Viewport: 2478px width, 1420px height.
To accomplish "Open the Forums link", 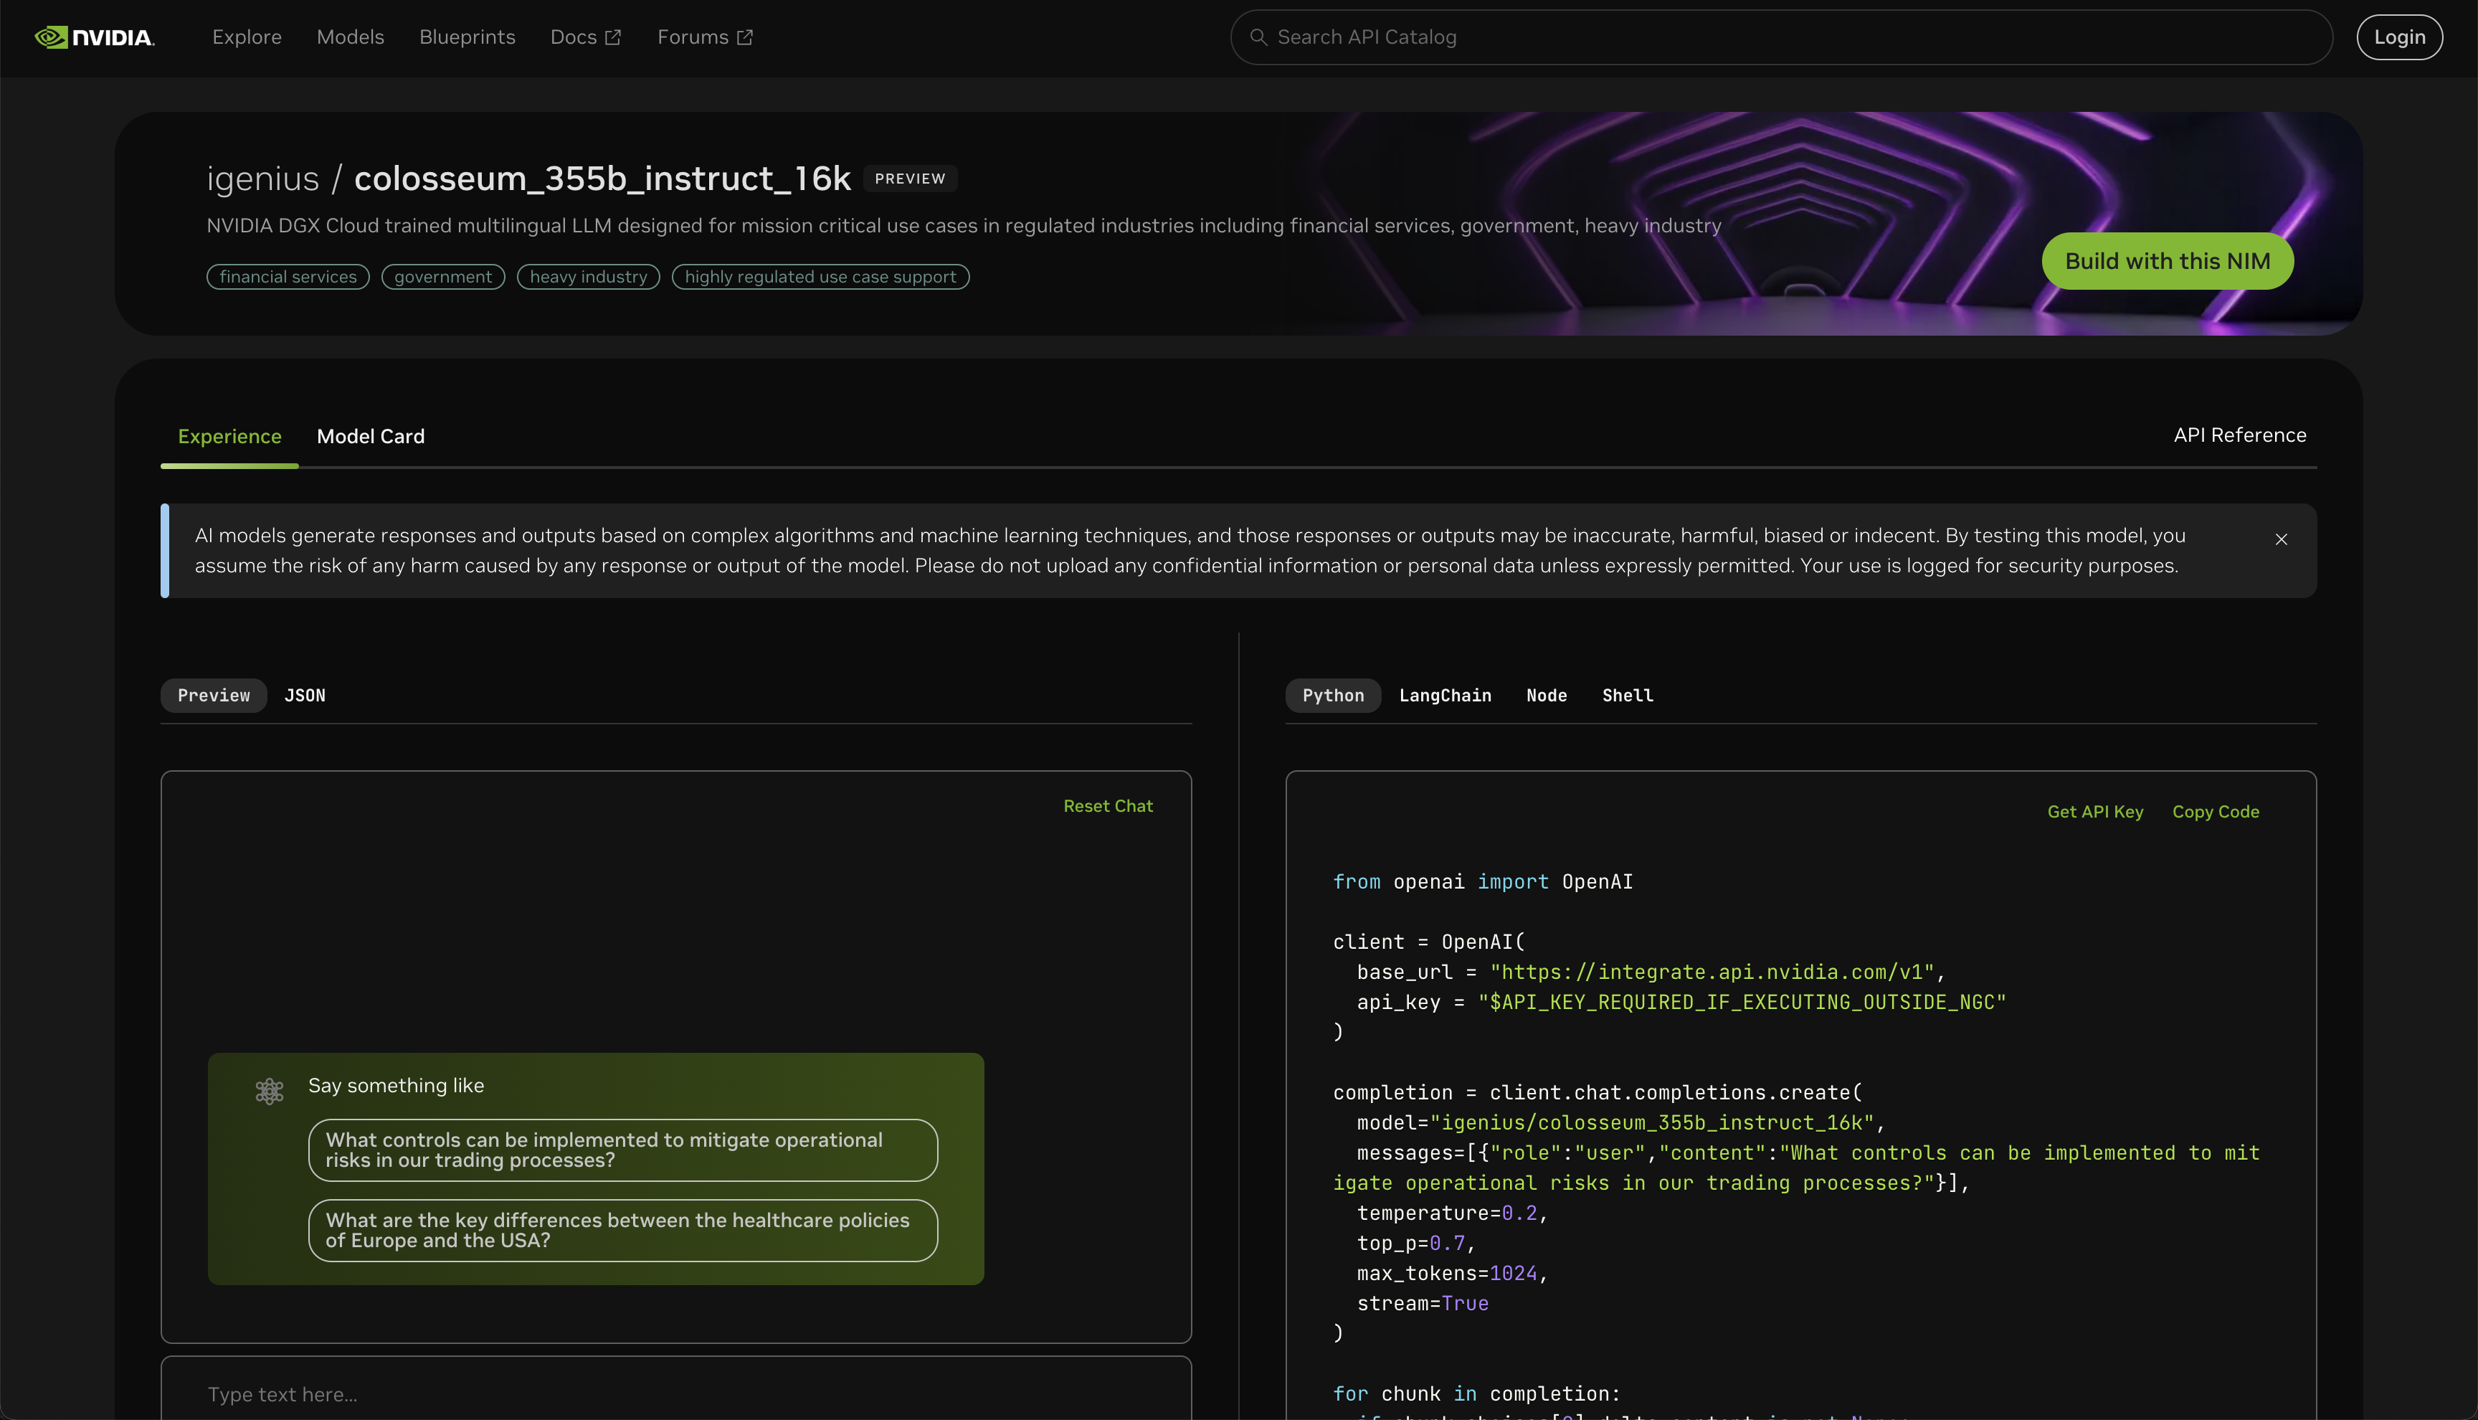I will [x=705, y=37].
